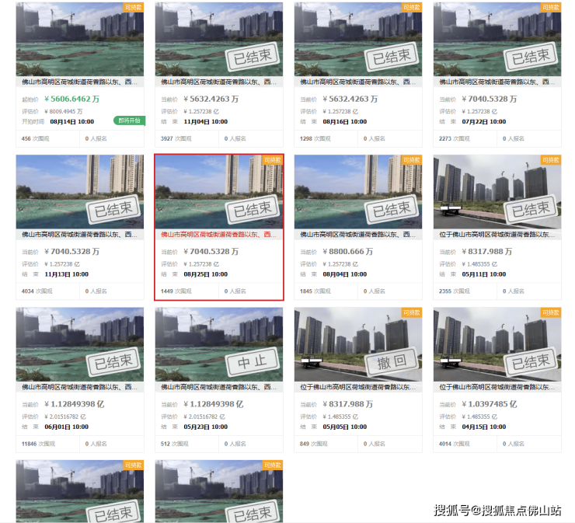Open title link of listing with 512 次围观
The image size is (575, 523).
click(x=218, y=387)
